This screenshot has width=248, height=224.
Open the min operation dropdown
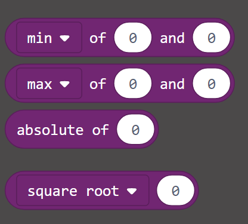pos(49,38)
